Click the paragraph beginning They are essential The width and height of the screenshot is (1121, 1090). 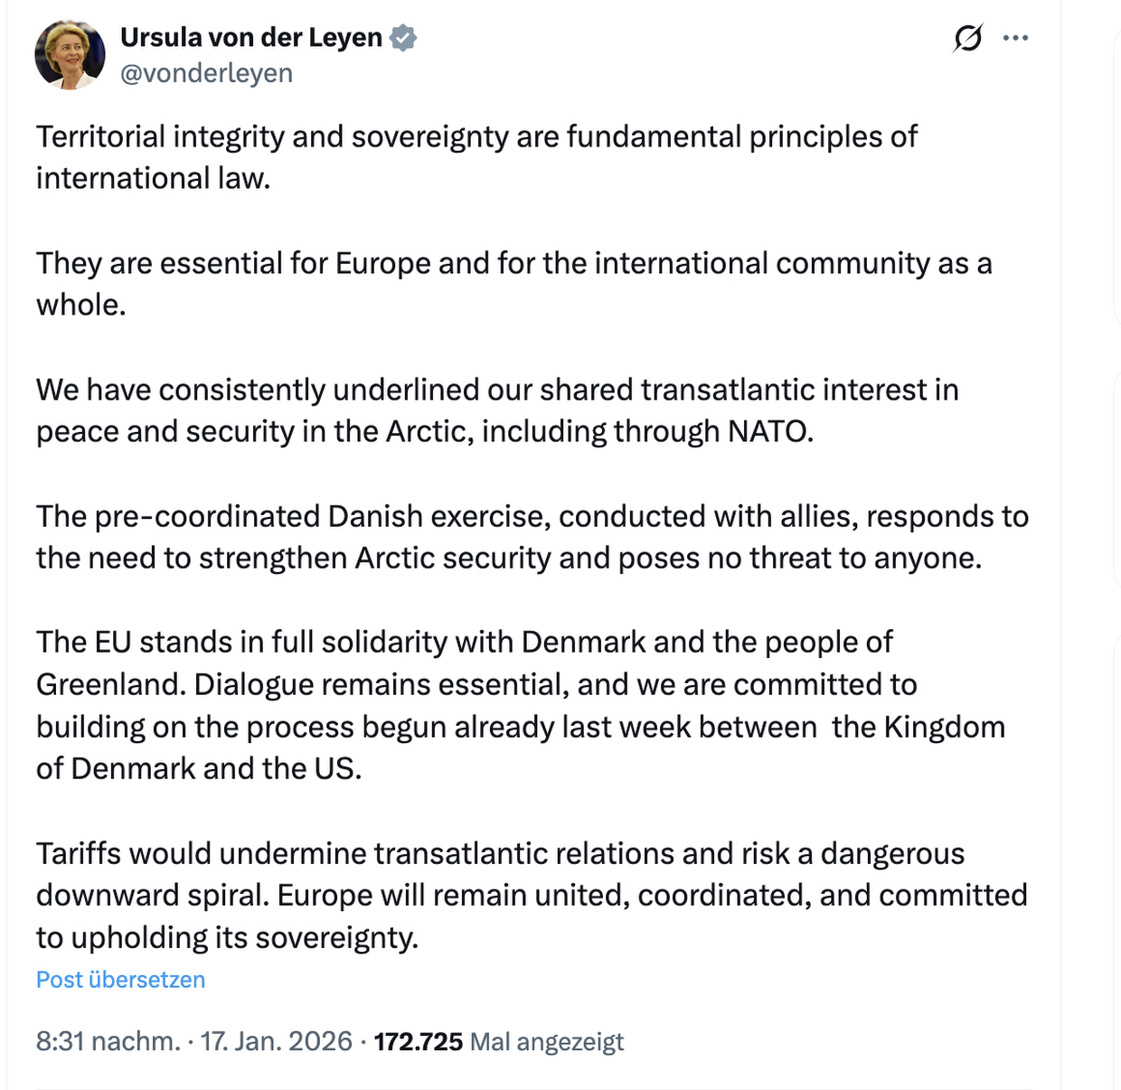[513, 284]
